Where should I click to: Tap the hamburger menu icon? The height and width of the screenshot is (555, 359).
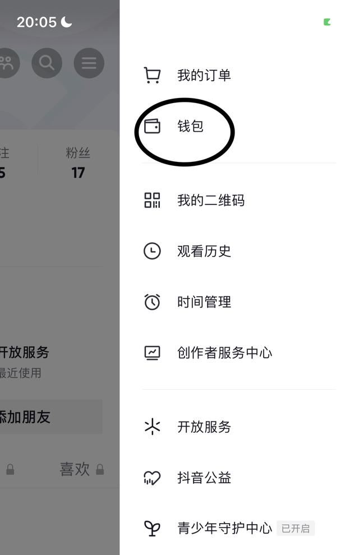point(89,63)
